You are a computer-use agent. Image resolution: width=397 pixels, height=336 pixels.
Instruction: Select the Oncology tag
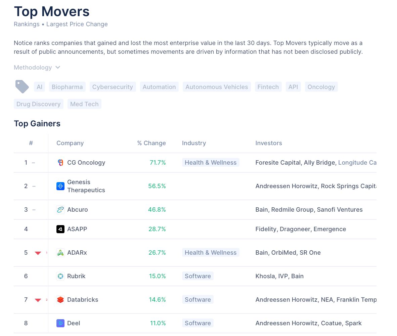321,87
